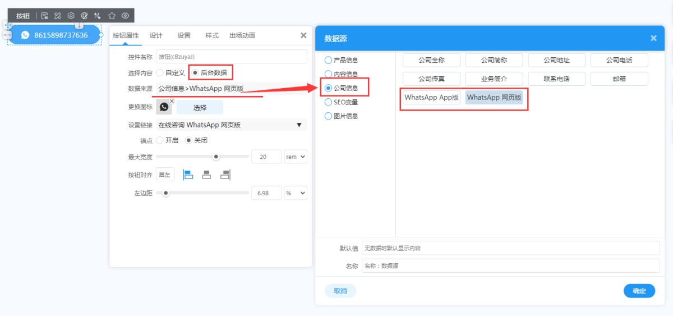Open the % unit dropdown for left margin
Image resolution: width=673 pixels, height=316 pixels.
point(296,193)
